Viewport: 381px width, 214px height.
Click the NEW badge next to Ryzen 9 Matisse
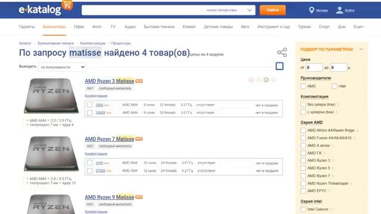[x=139, y=197]
